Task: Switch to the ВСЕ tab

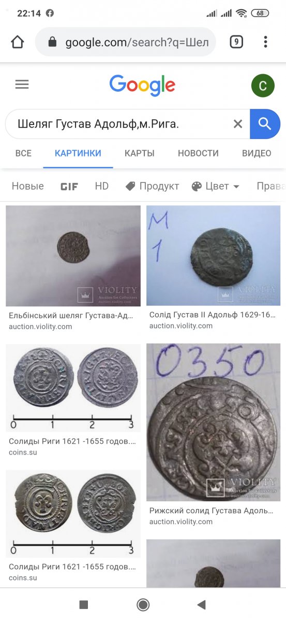Action: [23, 153]
